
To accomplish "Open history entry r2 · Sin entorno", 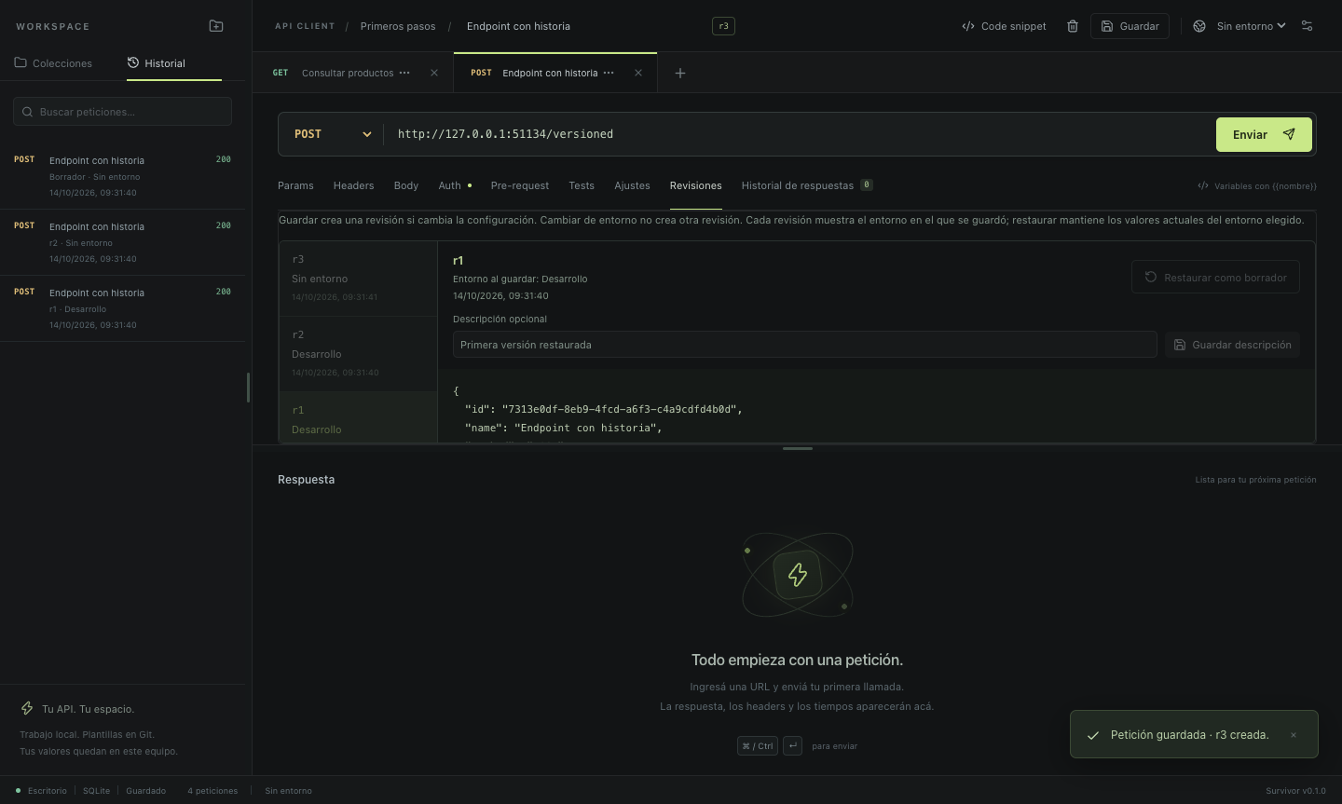I will click(x=122, y=242).
